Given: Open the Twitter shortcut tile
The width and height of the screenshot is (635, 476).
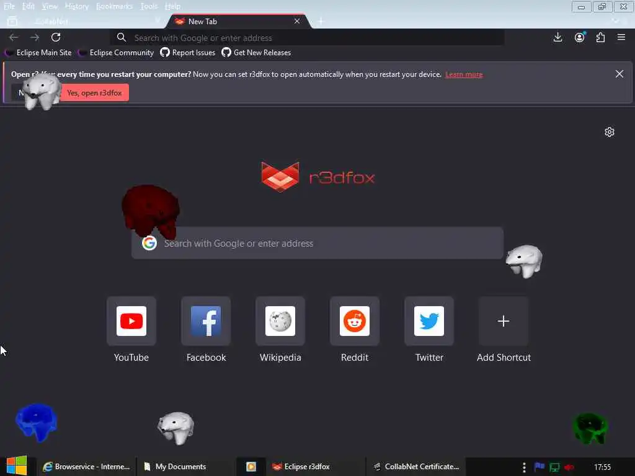Looking at the screenshot, I should coord(429,321).
